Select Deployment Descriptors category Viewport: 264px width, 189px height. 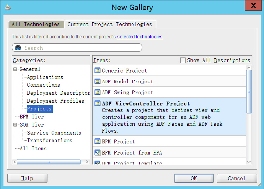click(59, 93)
